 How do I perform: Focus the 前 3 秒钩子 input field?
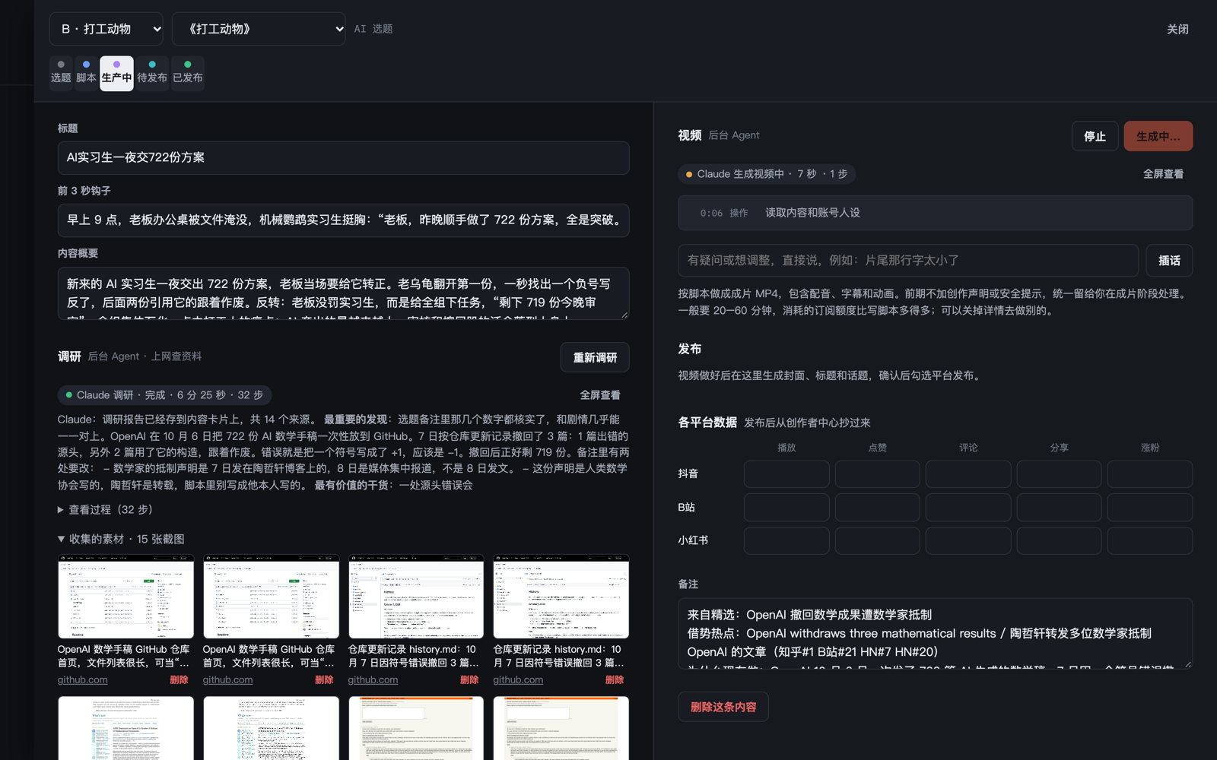click(x=343, y=220)
